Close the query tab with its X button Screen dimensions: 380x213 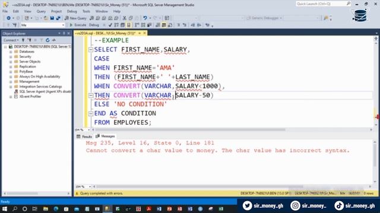click(x=145, y=33)
